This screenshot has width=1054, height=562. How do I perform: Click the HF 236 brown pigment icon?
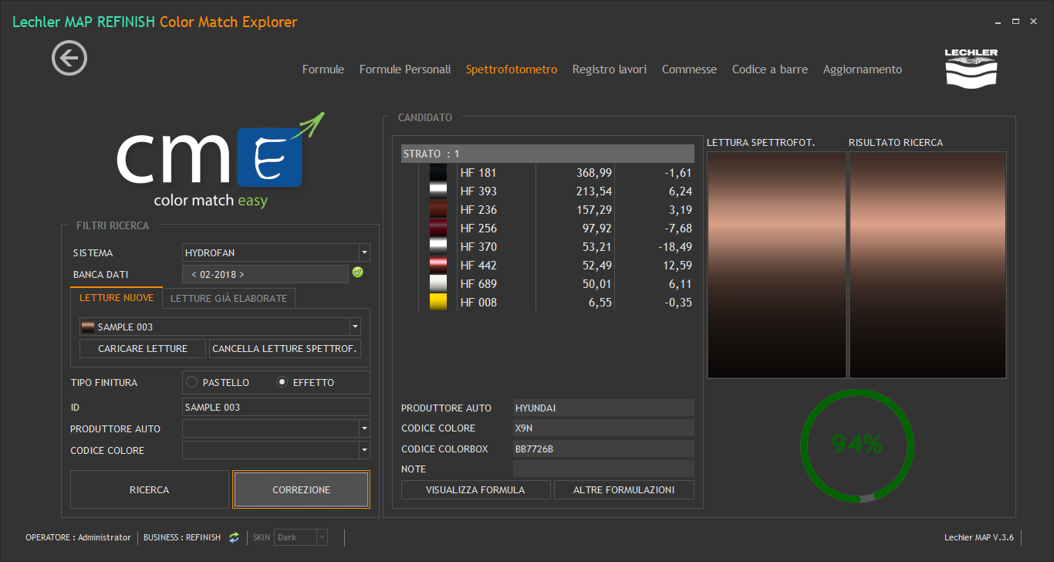click(x=438, y=210)
